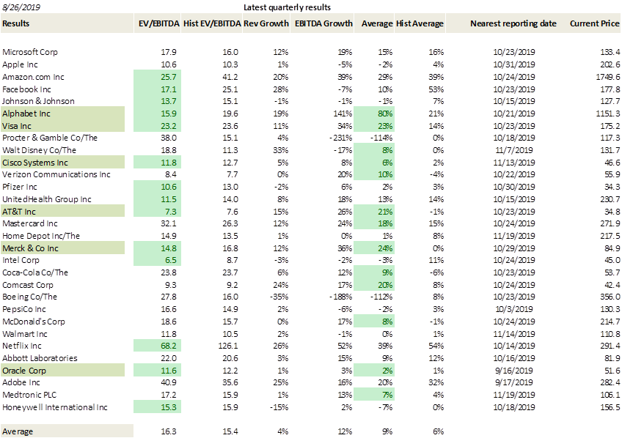Select Alphabet's Average value 80%
622x438 pixels.
[374, 114]
